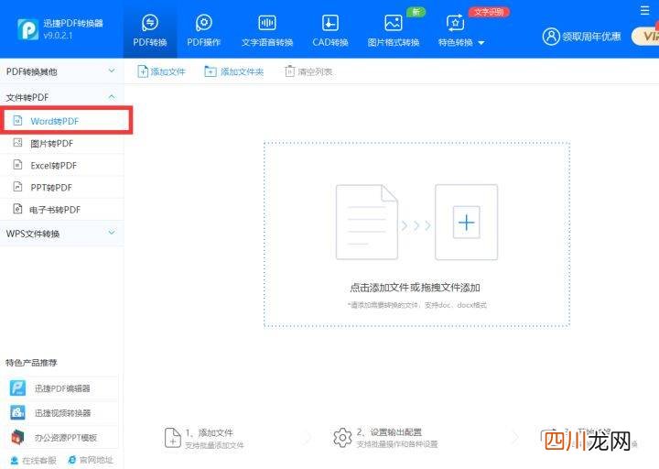659x469 pixels.
Task: Click the step 2 设置输出配置 gear icon
Action: [x=342, y=438]
